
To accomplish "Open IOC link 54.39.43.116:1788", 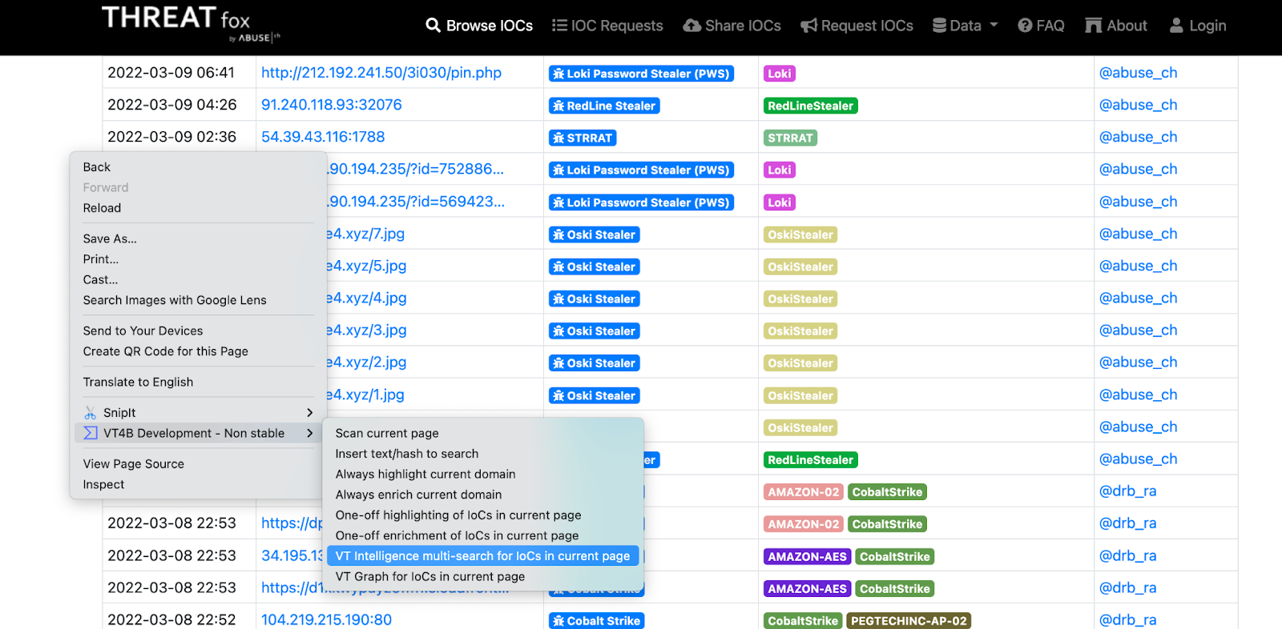I will [x=323, y=137].
